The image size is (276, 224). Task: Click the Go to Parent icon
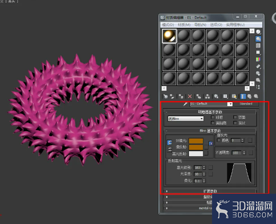click(x=250, y=96)
